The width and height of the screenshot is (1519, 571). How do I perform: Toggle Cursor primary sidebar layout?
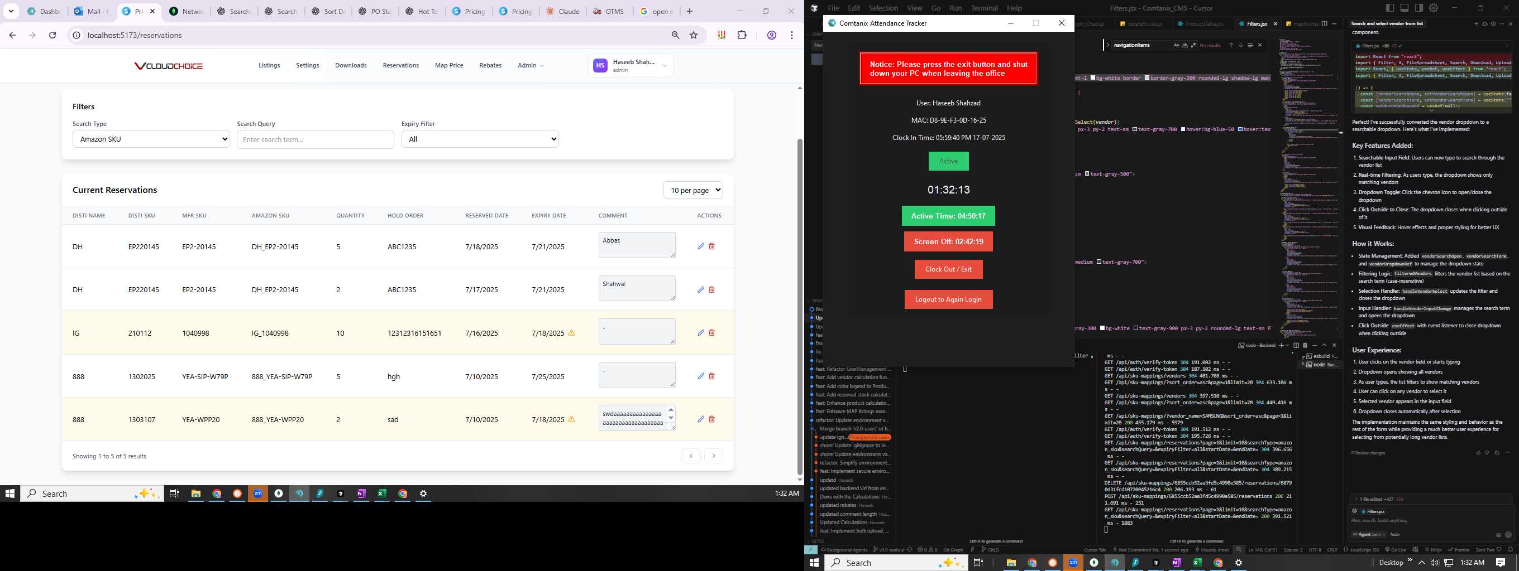point(1390,8)
